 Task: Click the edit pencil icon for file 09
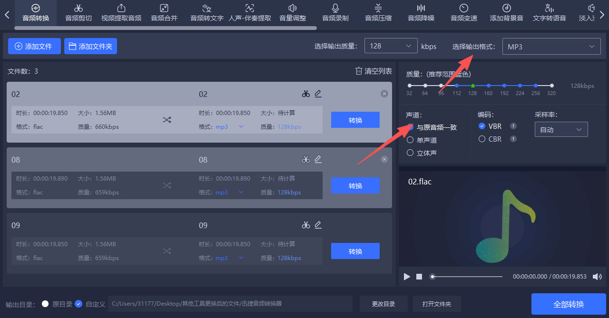(318, 225)
